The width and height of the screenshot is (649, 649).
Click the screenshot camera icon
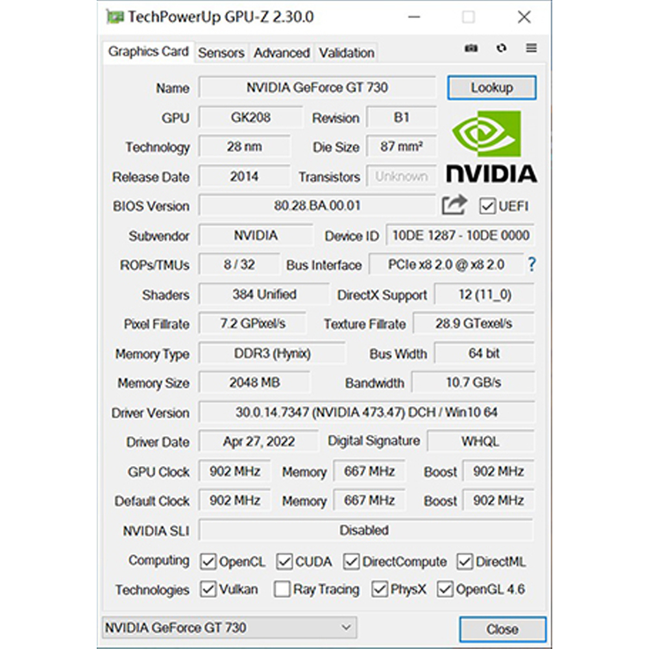click(x=471, y=49)
